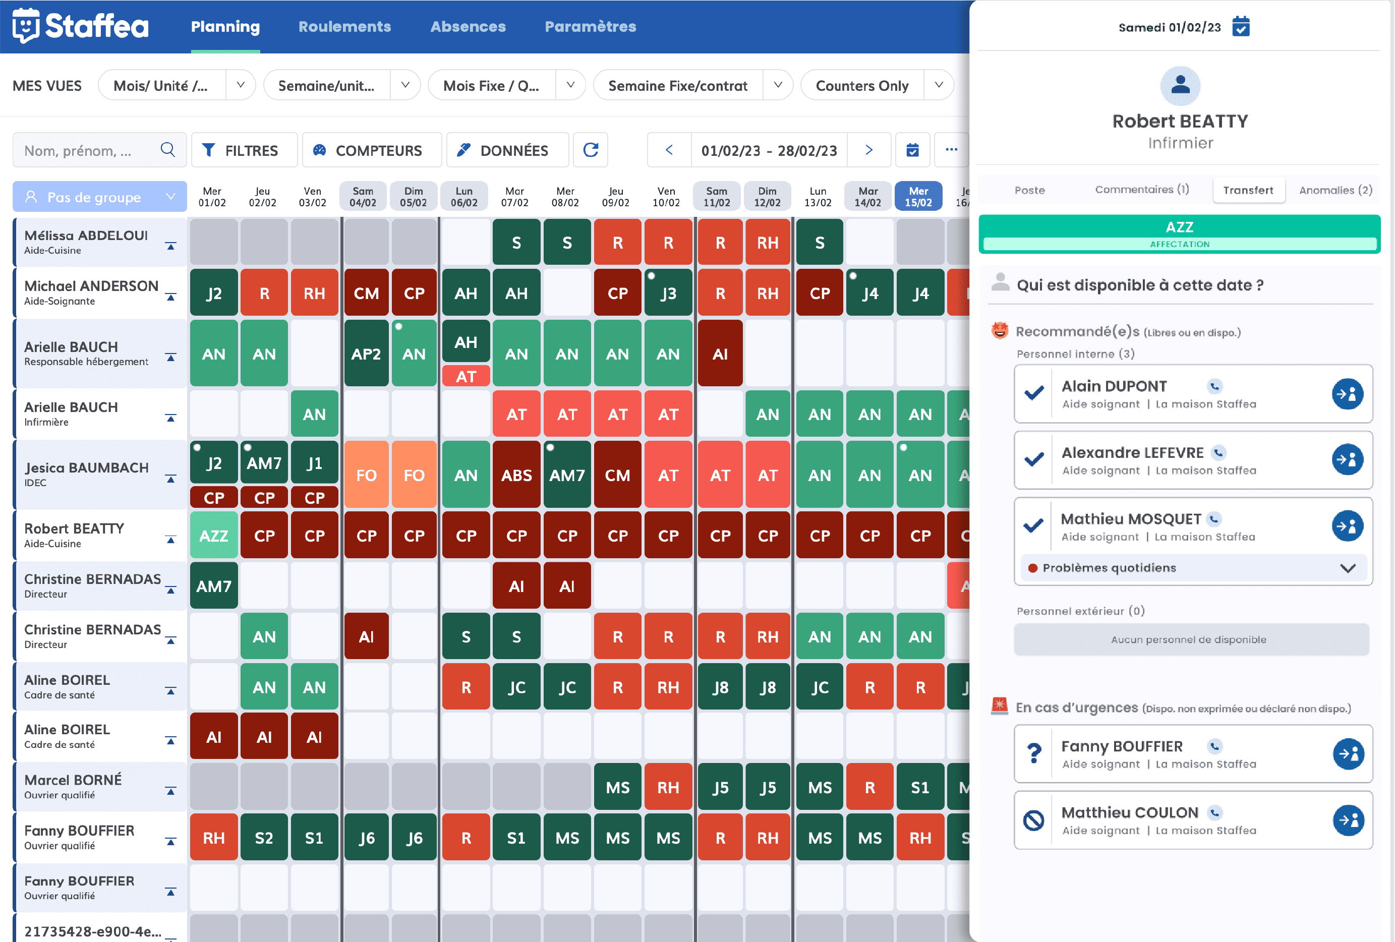Open the Pas de groupe dropdown
The height and width of the screenshot is (942, 1395).
click(x=99, y=196)
